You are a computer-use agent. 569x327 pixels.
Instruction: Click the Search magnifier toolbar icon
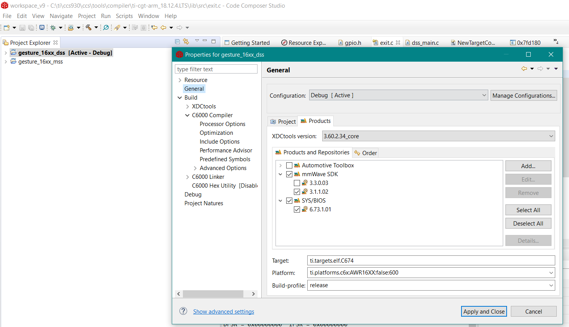[x=106, y=28]
